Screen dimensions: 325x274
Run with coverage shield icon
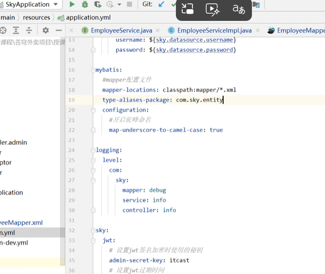click(x=97, y=4)
